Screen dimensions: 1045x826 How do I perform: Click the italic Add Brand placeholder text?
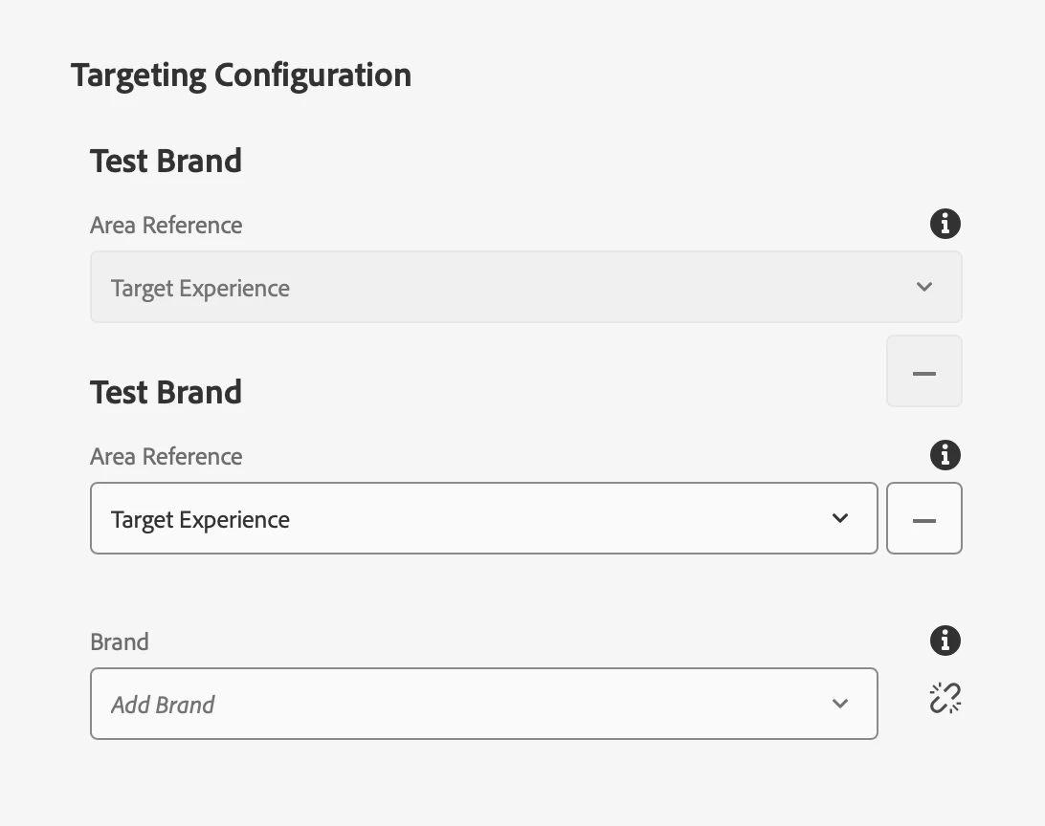163,706
